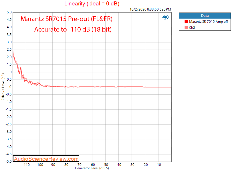Screen dimensions: 232x171
Task: Click the '2.5' y-axis tick label
Action: coord(9,50)
